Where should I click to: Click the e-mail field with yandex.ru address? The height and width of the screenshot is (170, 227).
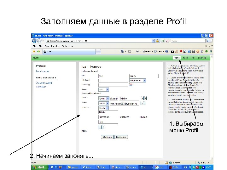click(124, 104)
